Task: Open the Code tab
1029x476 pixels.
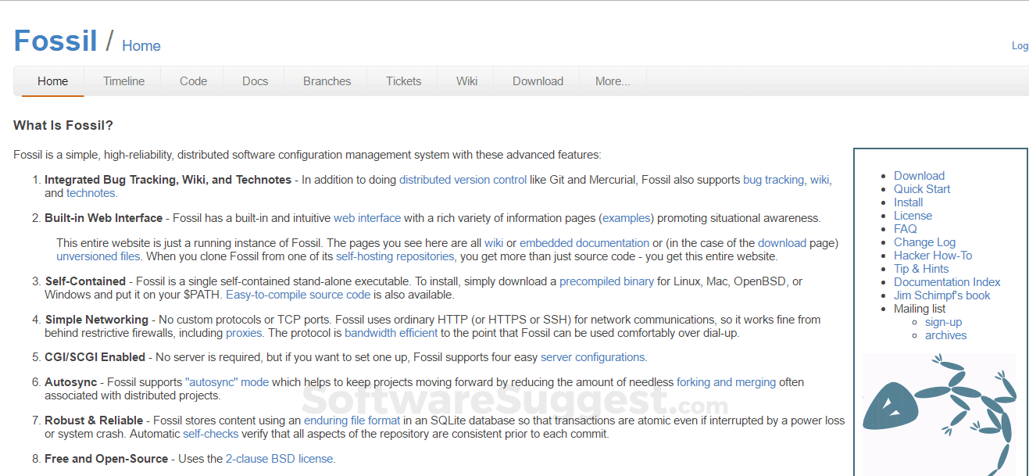Action: tap(193, 81)
